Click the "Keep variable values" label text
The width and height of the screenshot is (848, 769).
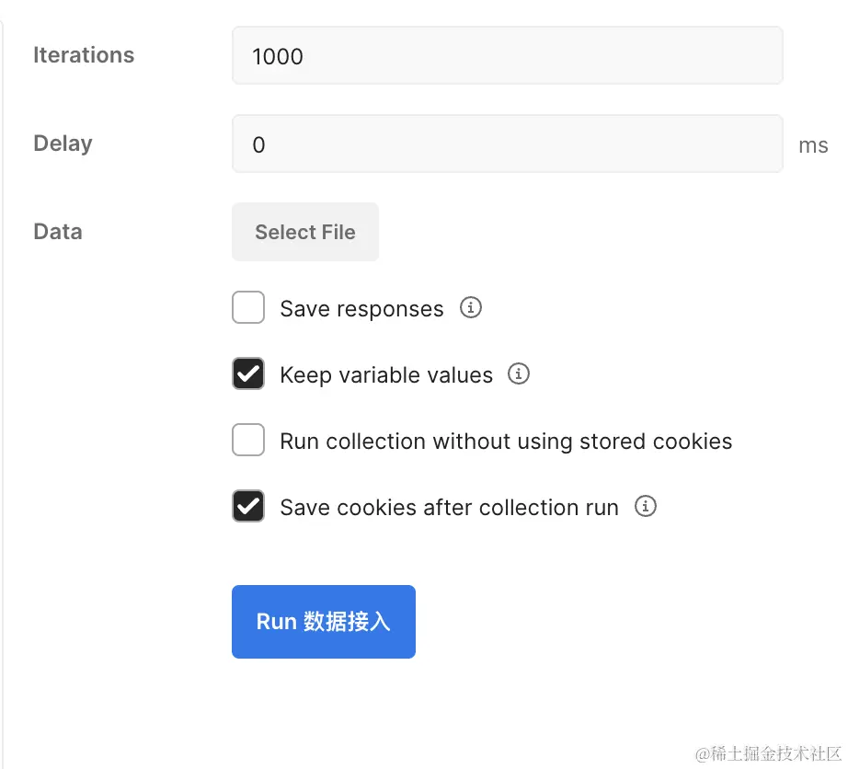click(386, 375)
